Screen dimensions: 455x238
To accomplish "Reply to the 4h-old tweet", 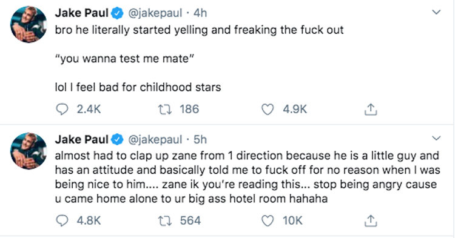I will (62, 110).
